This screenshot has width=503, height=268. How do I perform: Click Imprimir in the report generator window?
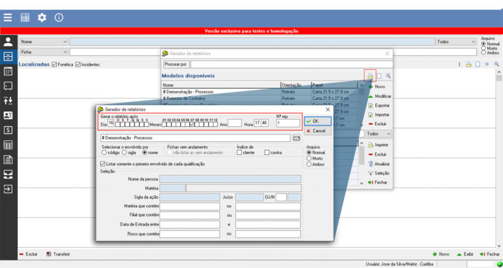click(379, 145)
